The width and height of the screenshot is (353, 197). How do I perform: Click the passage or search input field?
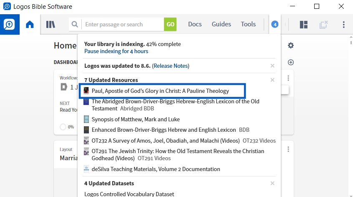click(x=123, y=24)
